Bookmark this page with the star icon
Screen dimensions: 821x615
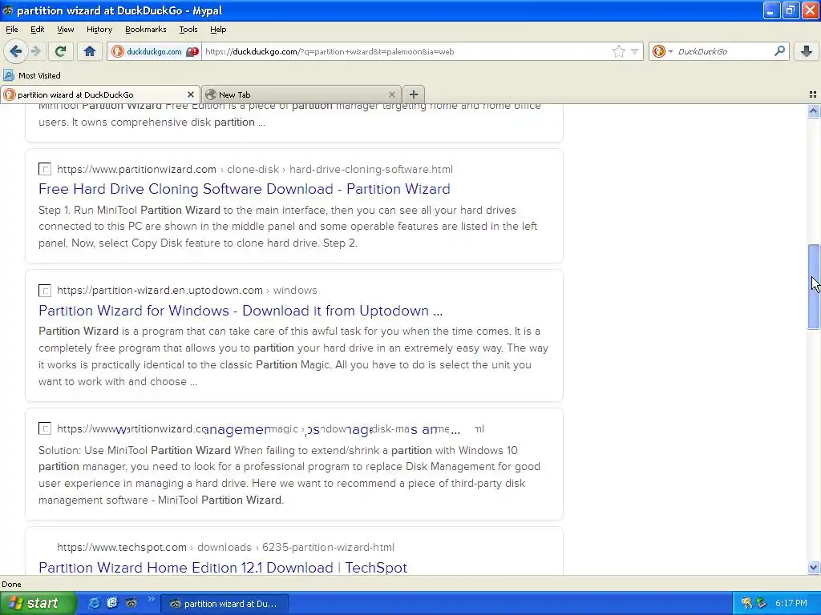618,51
